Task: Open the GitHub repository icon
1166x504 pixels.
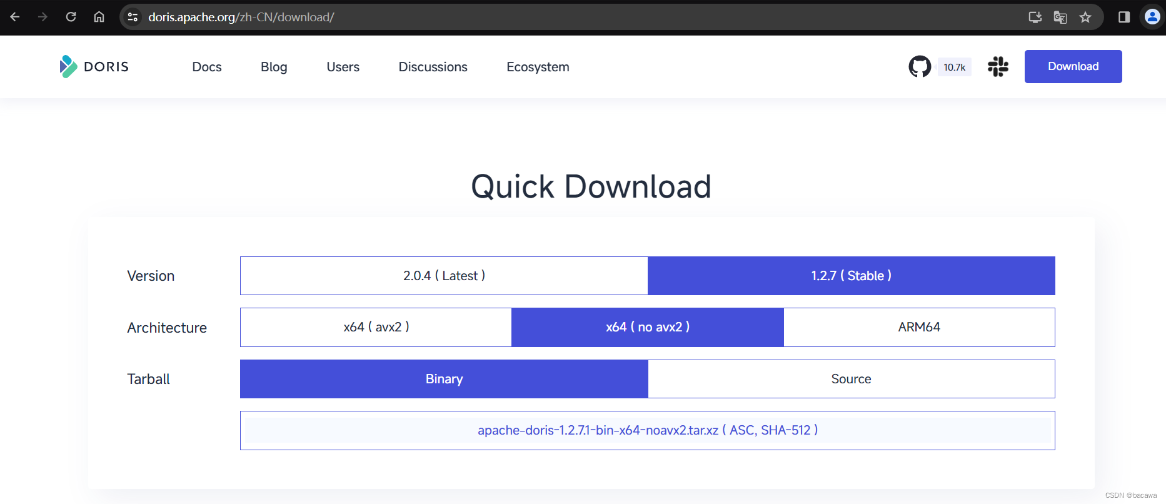Action: (x=920, y=66)
